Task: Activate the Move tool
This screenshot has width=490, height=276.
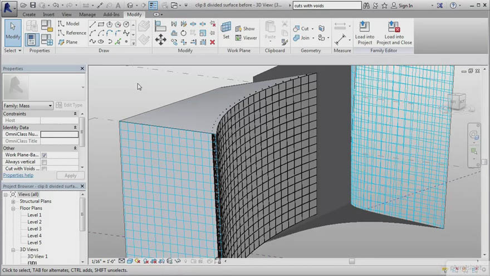Action: pos(160,40)
